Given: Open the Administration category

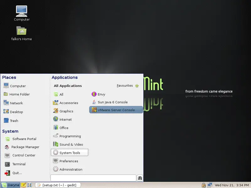Looking at the screenshot, I should click(x=68, y=169).
